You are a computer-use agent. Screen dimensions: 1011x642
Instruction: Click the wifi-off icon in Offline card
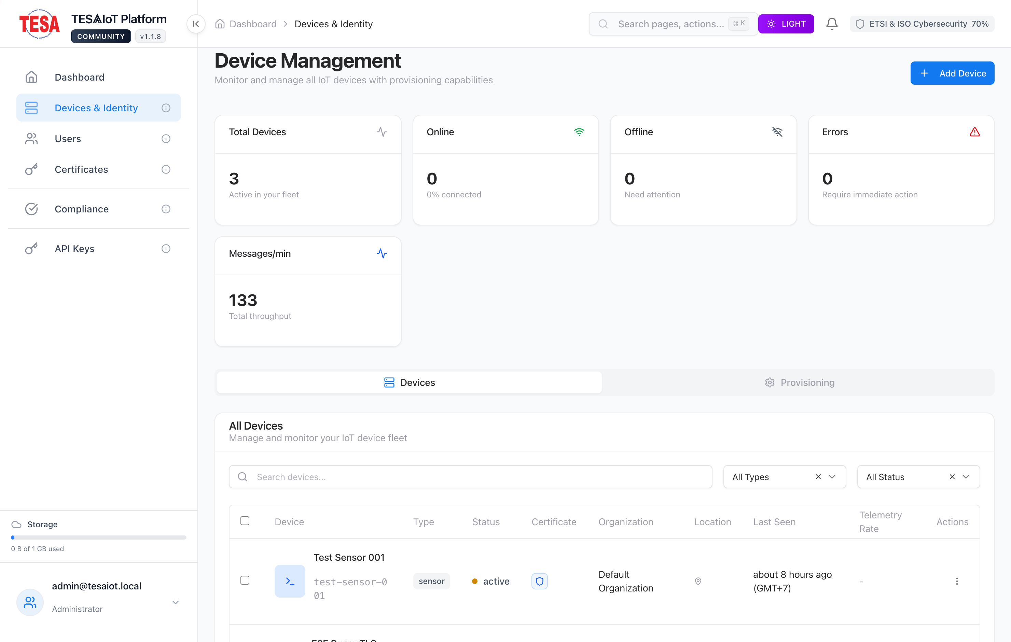coord(777,132)
